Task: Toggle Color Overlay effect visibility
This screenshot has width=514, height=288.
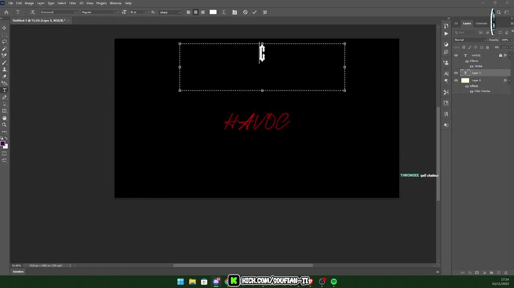Action: click(472, 91)
